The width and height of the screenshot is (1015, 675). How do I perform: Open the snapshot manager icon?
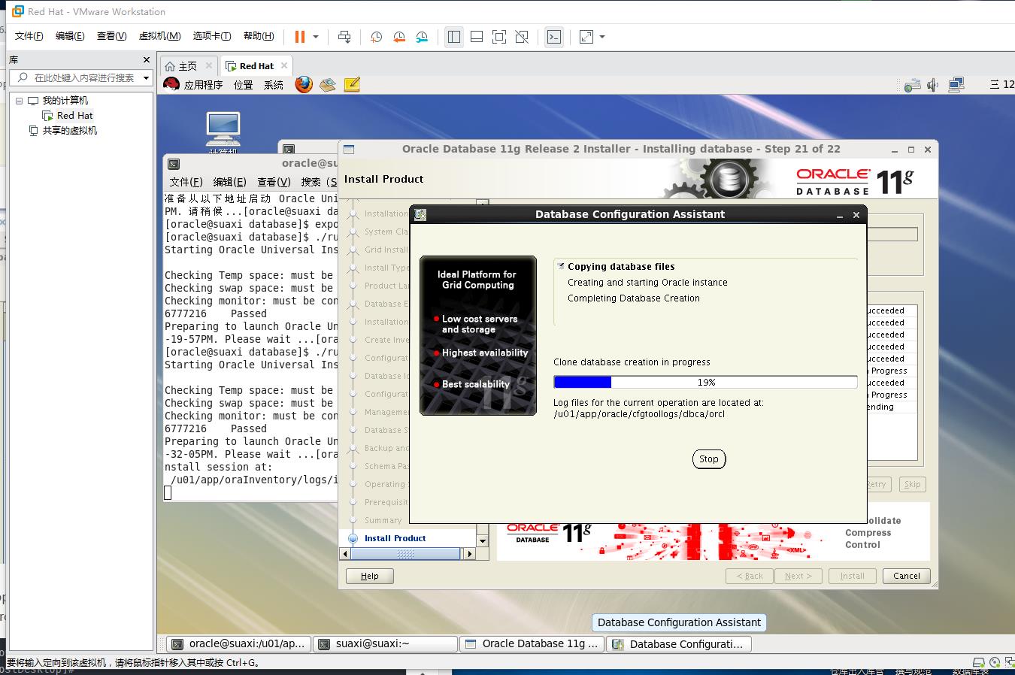(423, 37)
